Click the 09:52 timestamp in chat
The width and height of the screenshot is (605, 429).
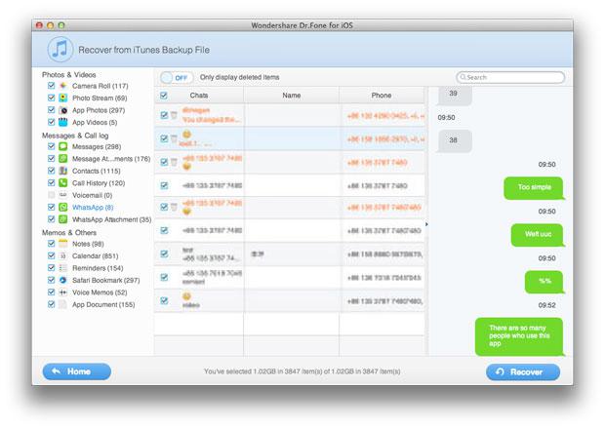(x=546, y=305)
